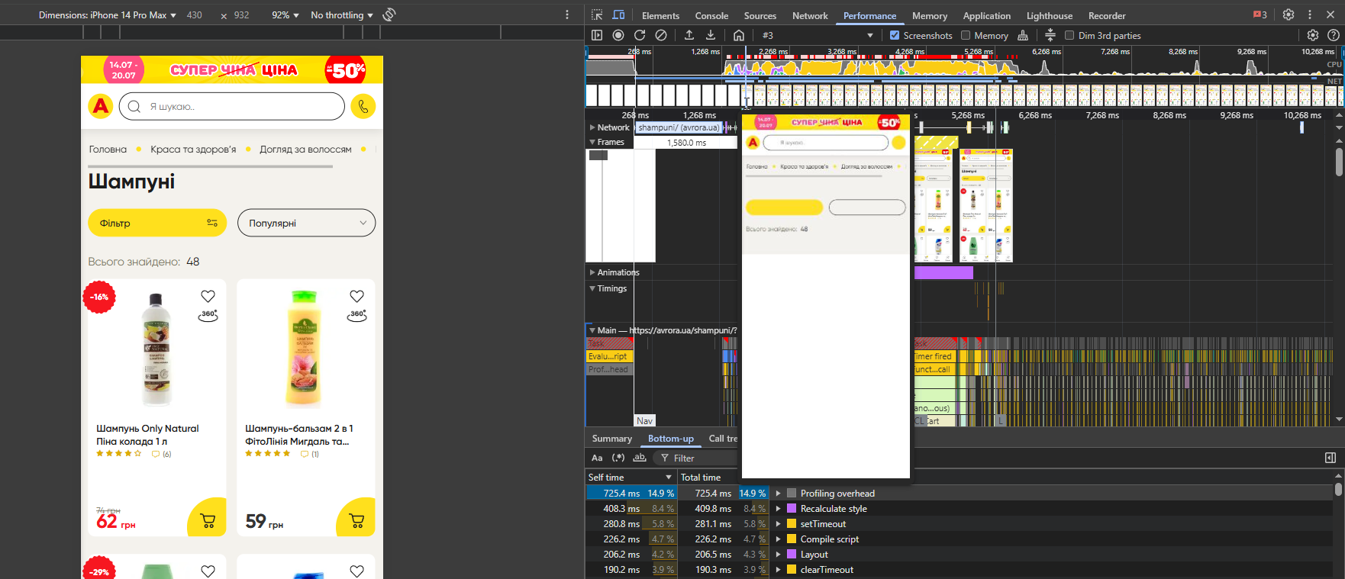Toggle device toolbar icon in DevTools

coord(618,15)
